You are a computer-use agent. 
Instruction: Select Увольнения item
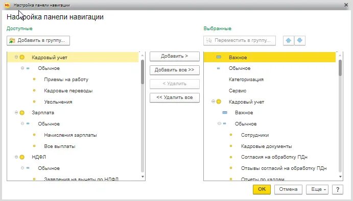click(58, 102)
